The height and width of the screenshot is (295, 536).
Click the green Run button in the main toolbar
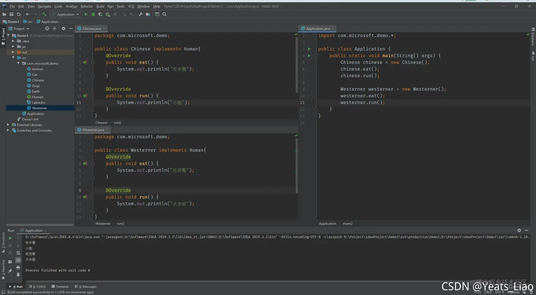86,15
